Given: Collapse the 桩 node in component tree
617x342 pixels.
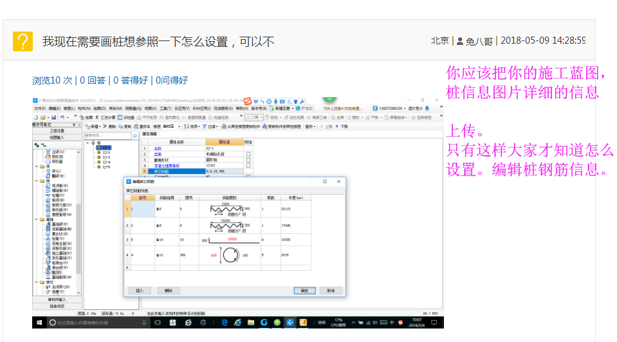Looking at the screenshot, I should [x=87, y=143].
